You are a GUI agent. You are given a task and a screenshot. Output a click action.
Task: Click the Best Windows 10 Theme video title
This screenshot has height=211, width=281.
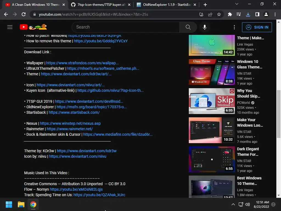[x=249, y=181]
